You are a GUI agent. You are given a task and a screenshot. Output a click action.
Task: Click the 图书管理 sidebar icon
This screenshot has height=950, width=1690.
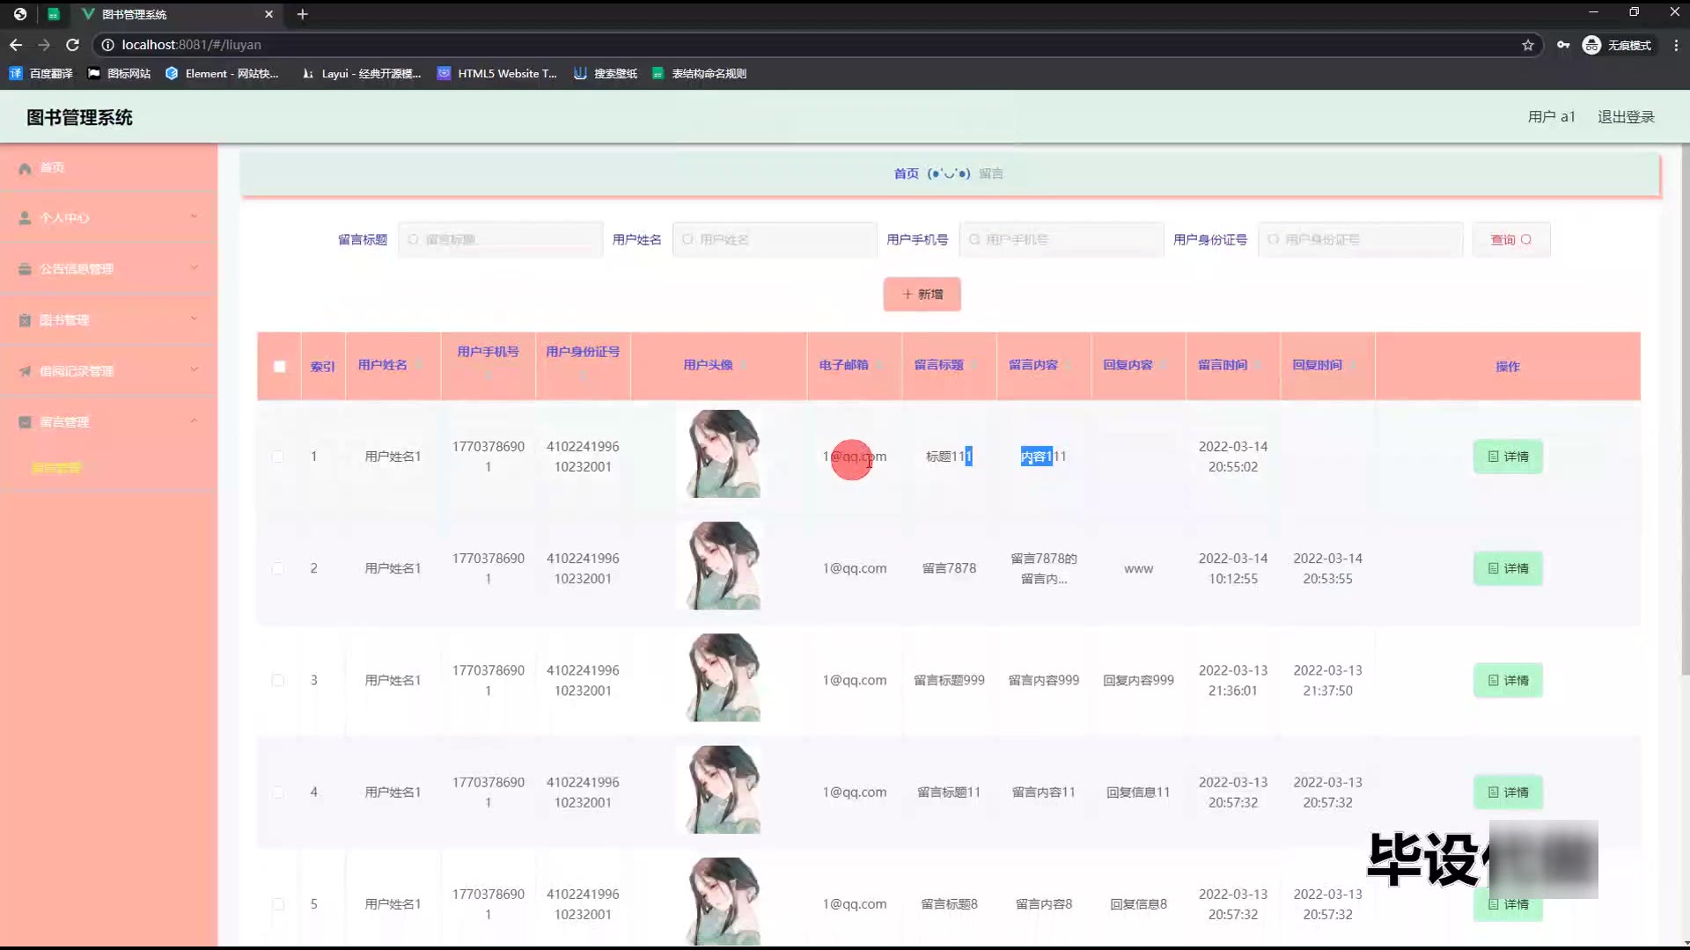click(26, 320)
